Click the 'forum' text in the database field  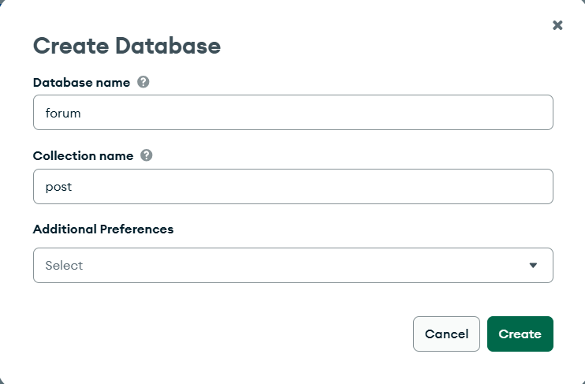(63, 113)
